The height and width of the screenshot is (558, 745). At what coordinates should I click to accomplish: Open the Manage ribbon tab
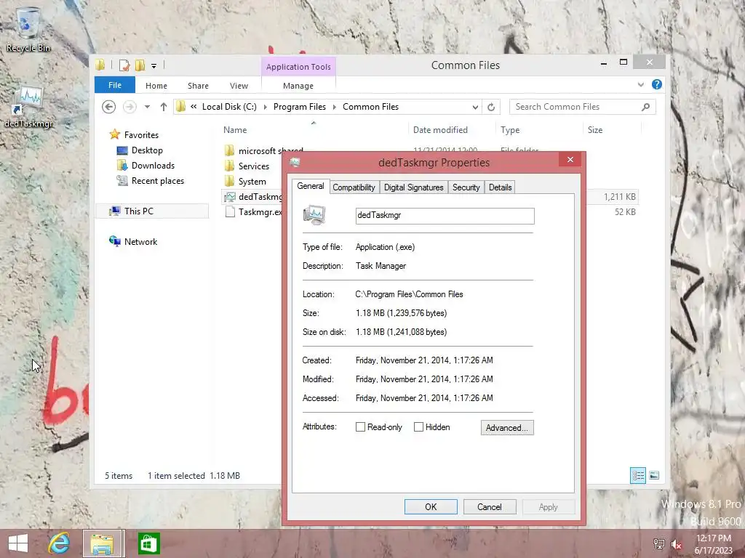tap(298, 86)
